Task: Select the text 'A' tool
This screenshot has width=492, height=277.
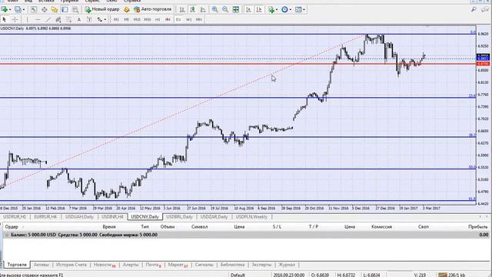Action: (x=78, y=19)
